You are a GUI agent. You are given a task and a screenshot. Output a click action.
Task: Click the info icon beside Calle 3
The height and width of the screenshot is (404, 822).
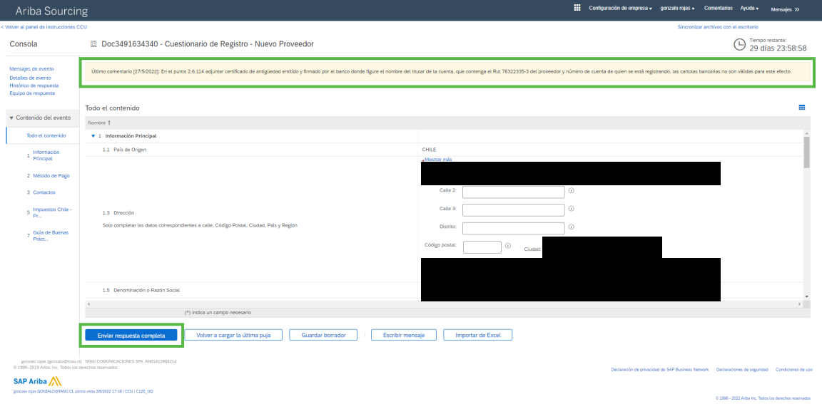coord(572,208)
